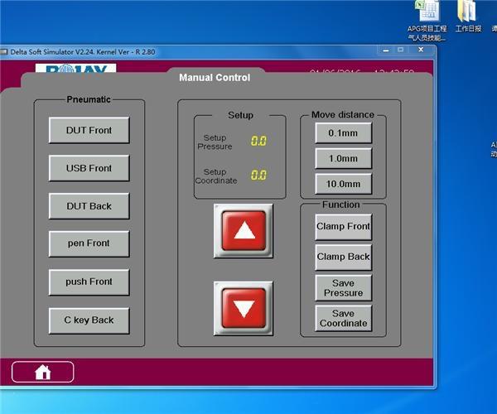497x414 pixels.
Task: Go to home screen via house icon
Action: click(x=43, y=372)
